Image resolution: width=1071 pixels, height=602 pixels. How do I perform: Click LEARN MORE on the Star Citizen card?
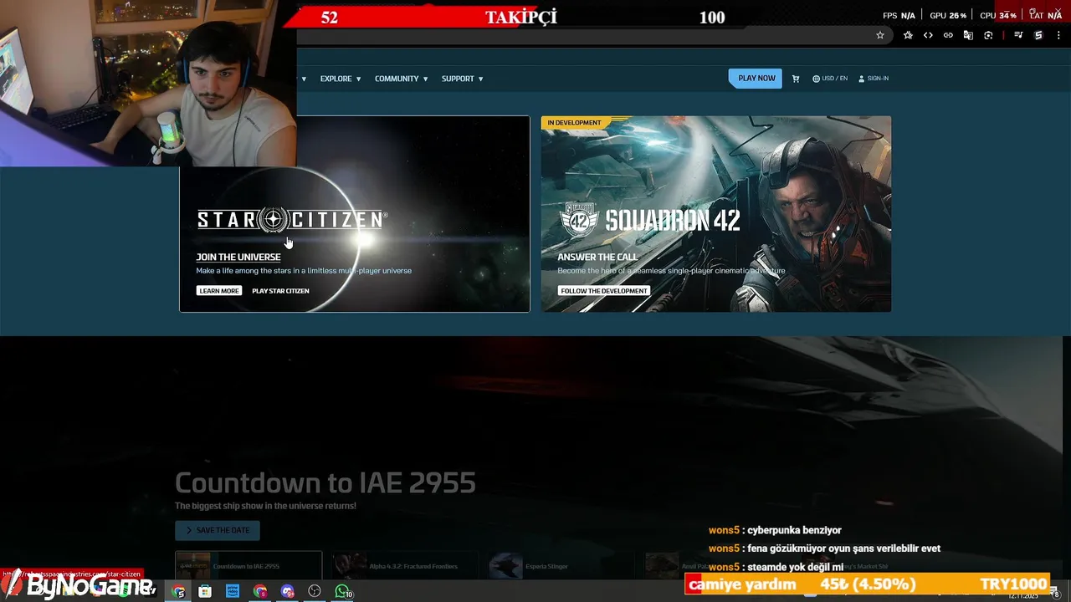pos(219,291)
